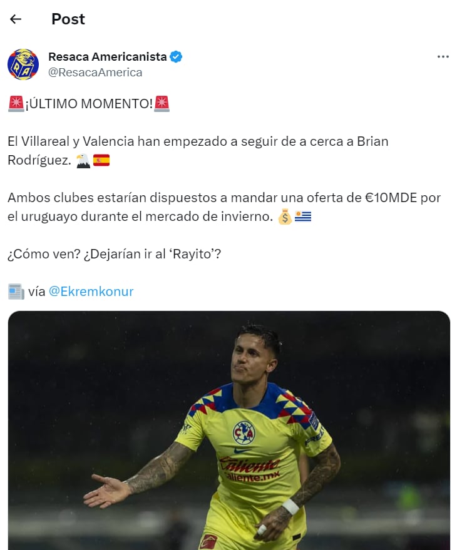The width and height of the screenshot is (462, 550).
Task: Click the @ResacaAmerica handle
Action: tap(95, 72)
